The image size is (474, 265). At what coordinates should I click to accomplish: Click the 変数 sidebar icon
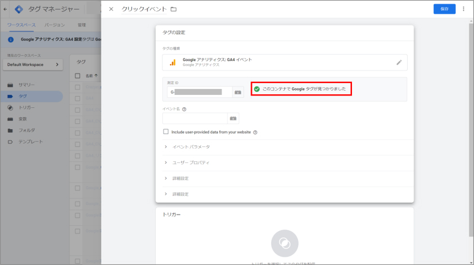pos(10,119)
